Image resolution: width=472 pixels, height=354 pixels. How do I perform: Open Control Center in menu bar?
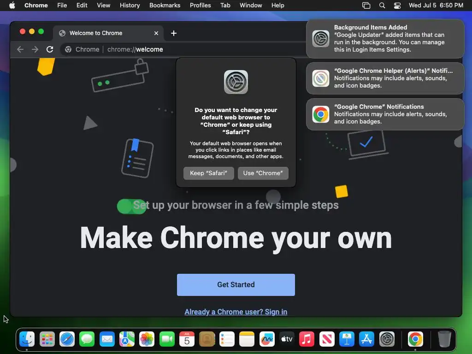point(397,6)
